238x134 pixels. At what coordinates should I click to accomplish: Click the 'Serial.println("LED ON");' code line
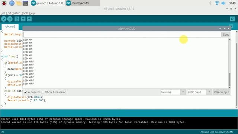[27, 100]
